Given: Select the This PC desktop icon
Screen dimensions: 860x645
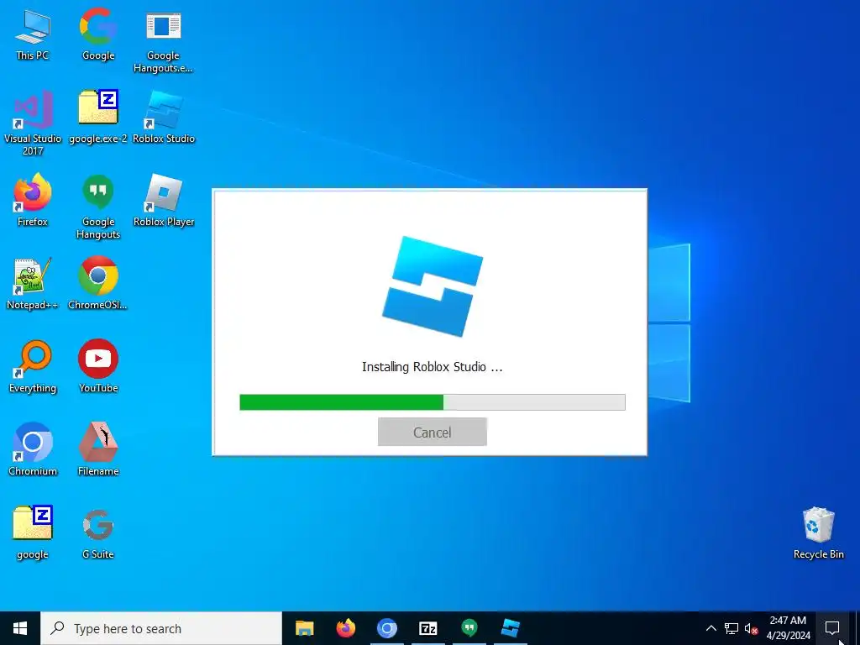Looking at the screenshot, I should (x=33, y=35).
